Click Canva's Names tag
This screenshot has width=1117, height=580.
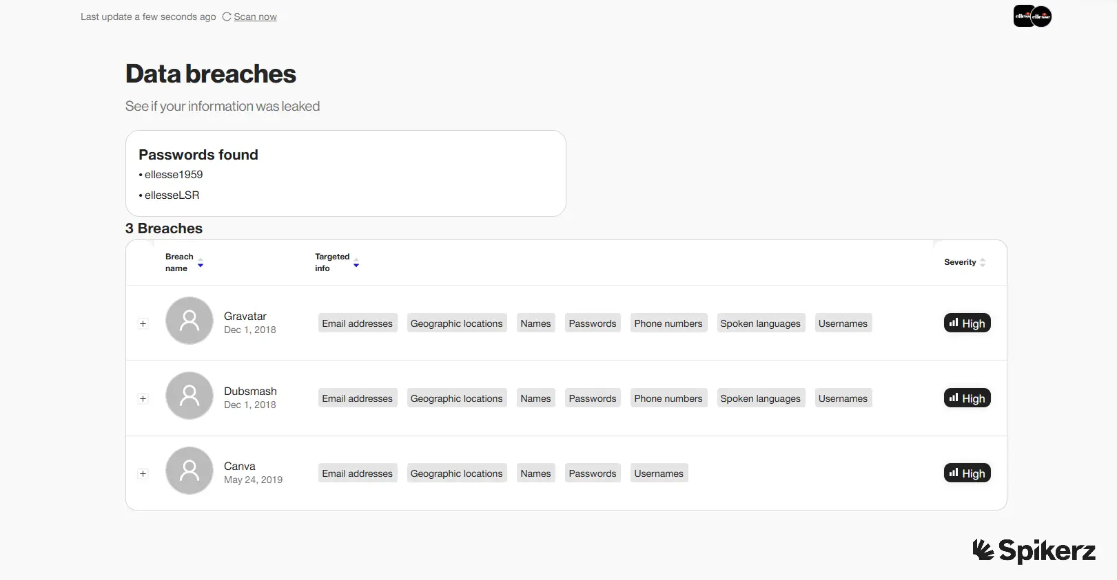coord(536,473)
